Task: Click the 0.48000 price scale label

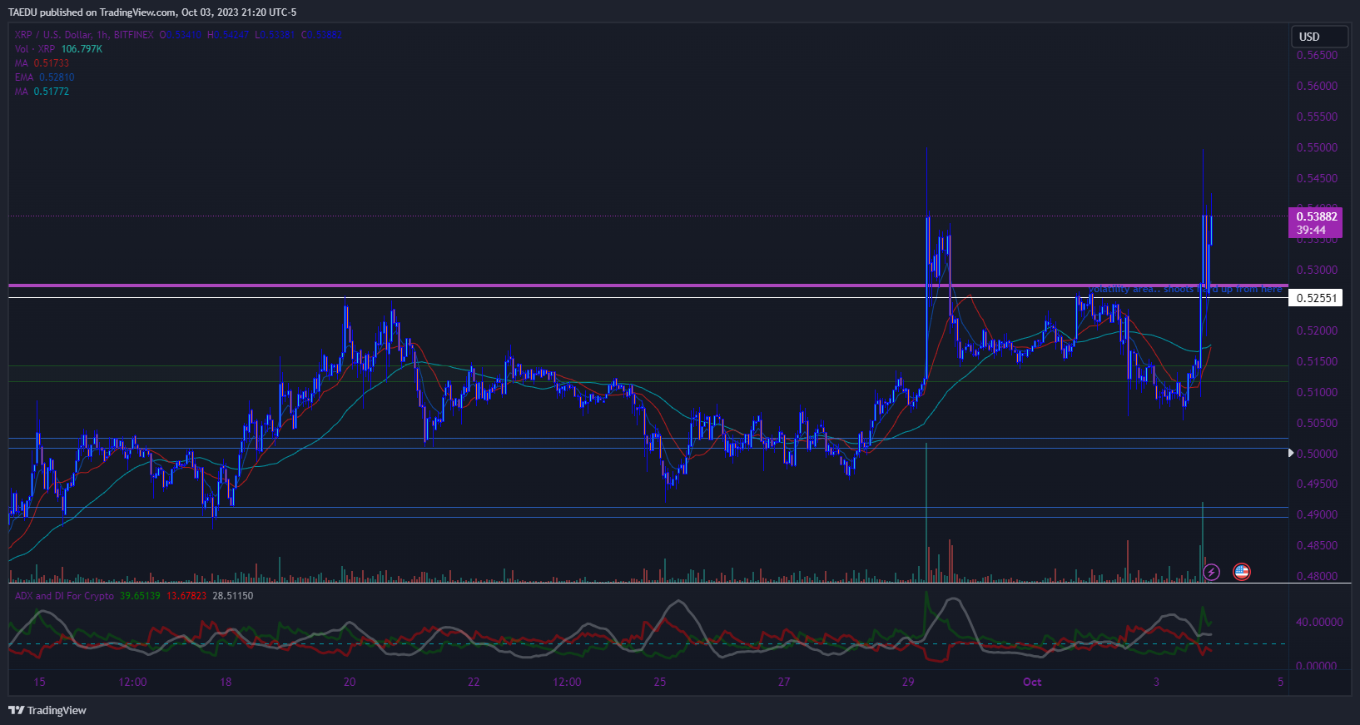Action: pyautogui.click(x=1317, y=576)
